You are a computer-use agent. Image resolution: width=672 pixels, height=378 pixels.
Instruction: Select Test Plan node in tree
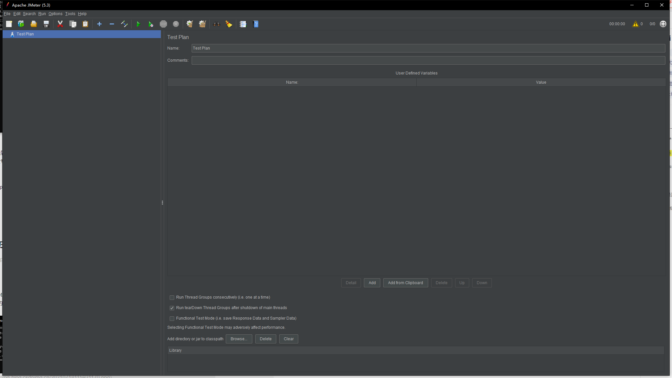tap(25, 34)
